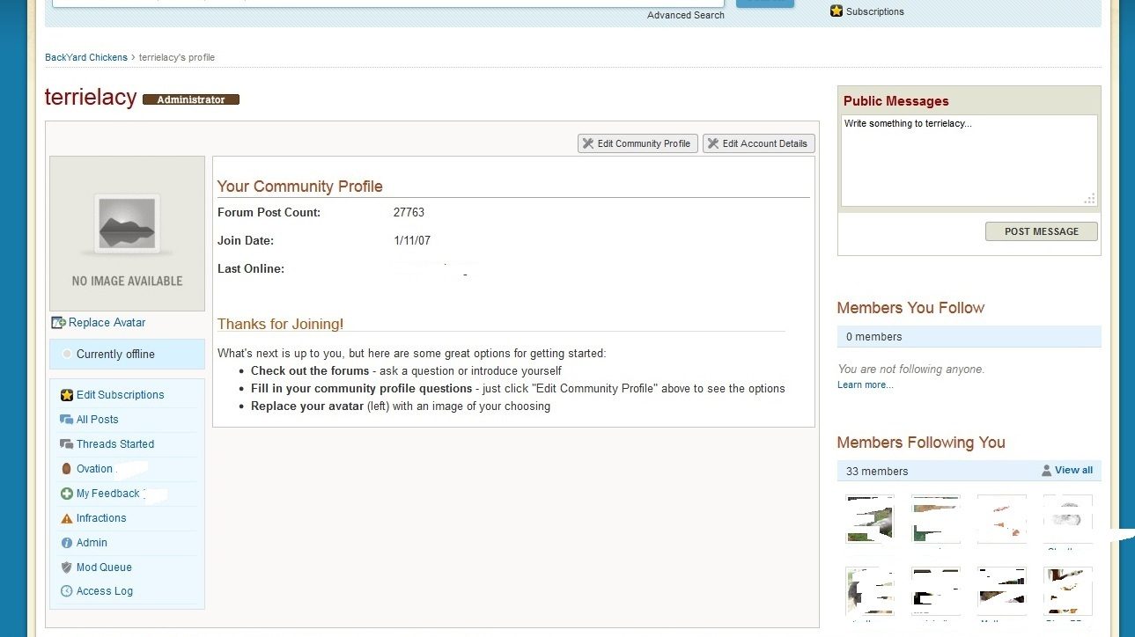Open the Admin info icon

click(x=66, y=543)
